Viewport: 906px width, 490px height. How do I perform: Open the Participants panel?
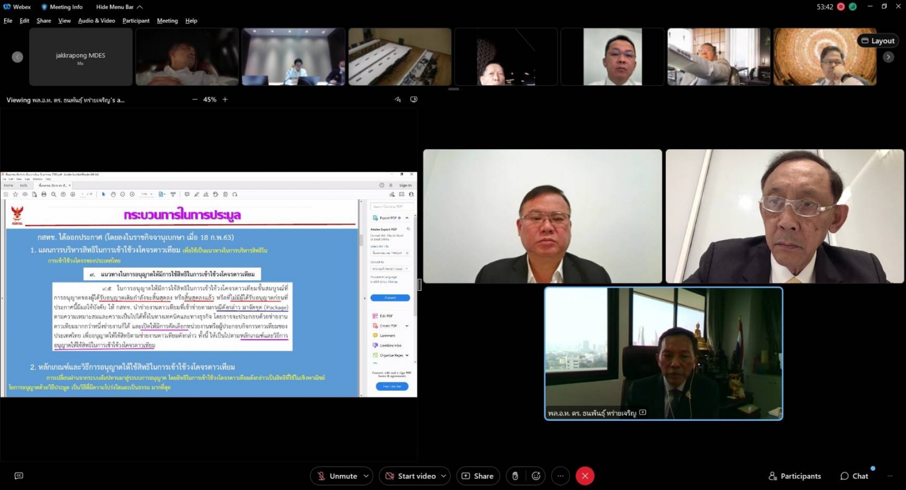click(x=795, y=476)
